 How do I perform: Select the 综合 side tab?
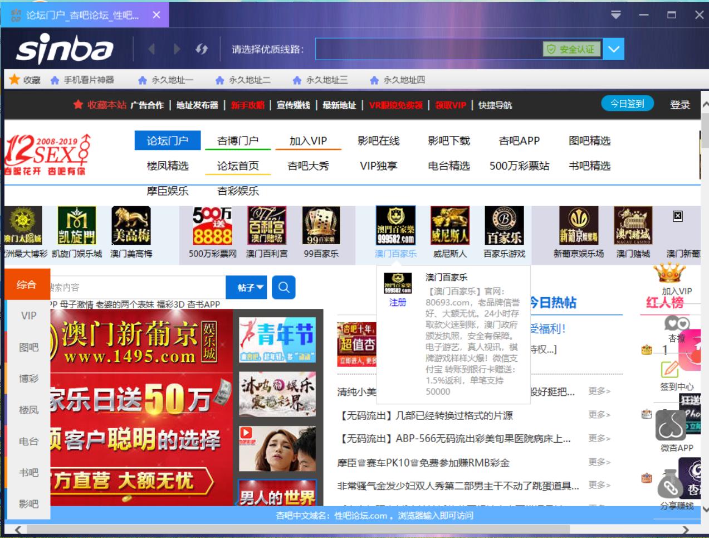(x=27, y=284)
